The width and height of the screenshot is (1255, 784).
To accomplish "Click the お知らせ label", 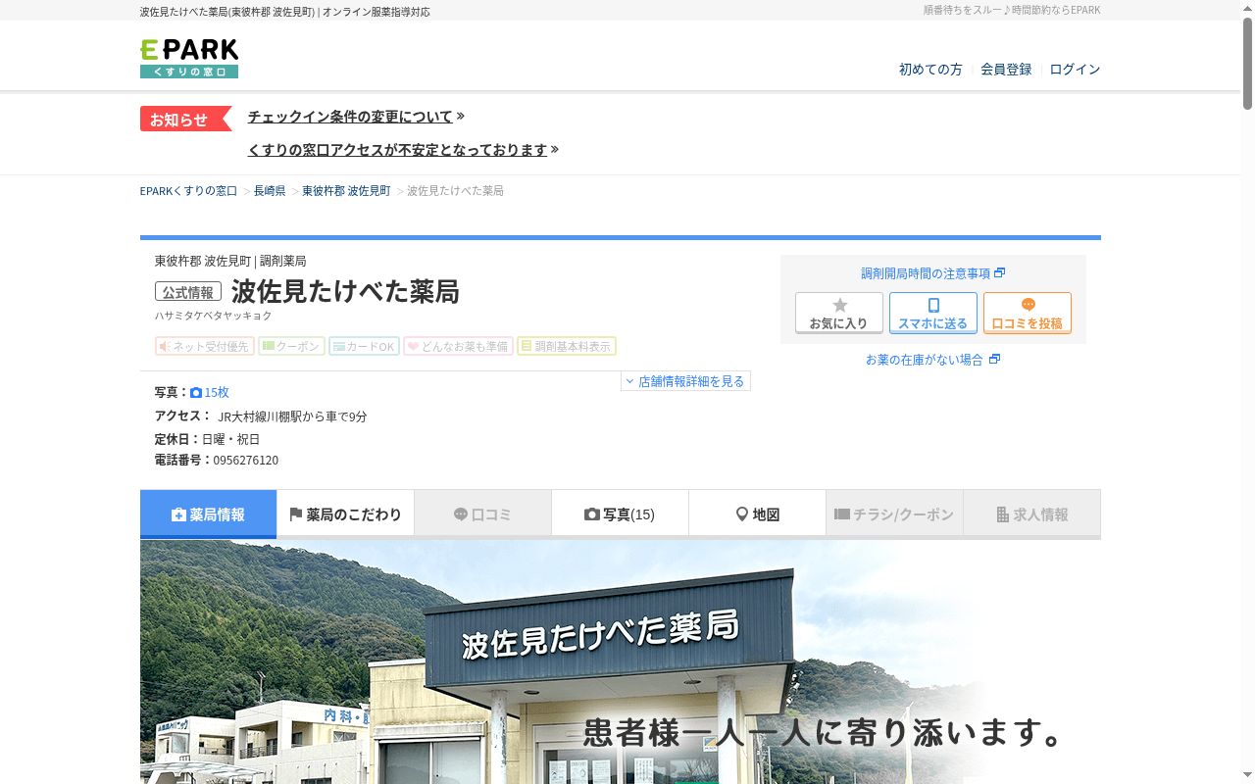I will (x=185, y=119).
